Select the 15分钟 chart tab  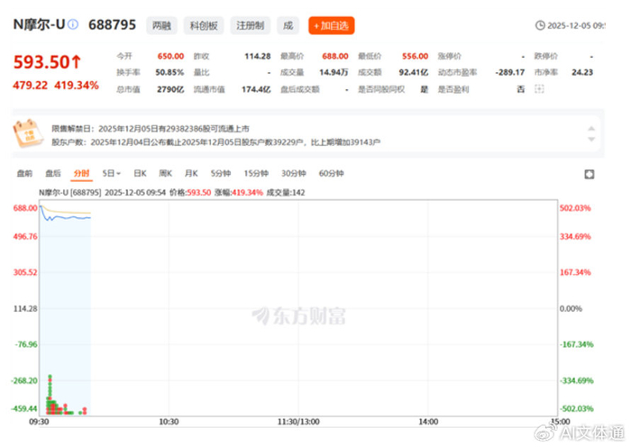pos(256,173)
